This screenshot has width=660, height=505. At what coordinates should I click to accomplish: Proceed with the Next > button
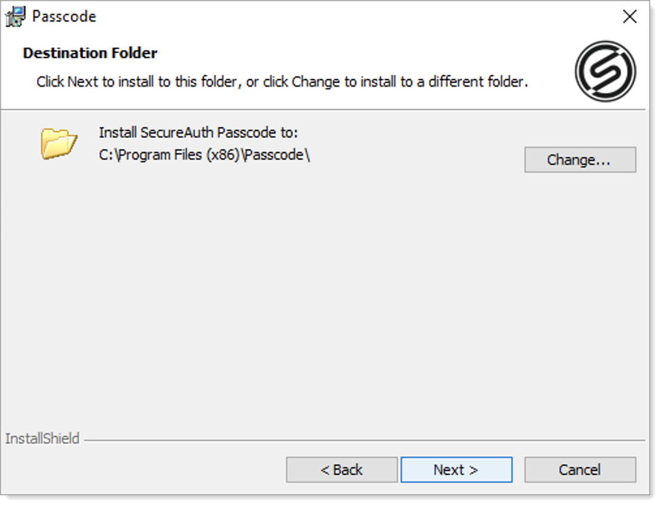pyautogui.click(x=456, y=470)
